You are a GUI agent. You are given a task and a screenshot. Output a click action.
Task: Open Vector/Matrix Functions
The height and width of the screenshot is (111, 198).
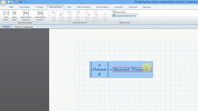click(x=40, y=16)
